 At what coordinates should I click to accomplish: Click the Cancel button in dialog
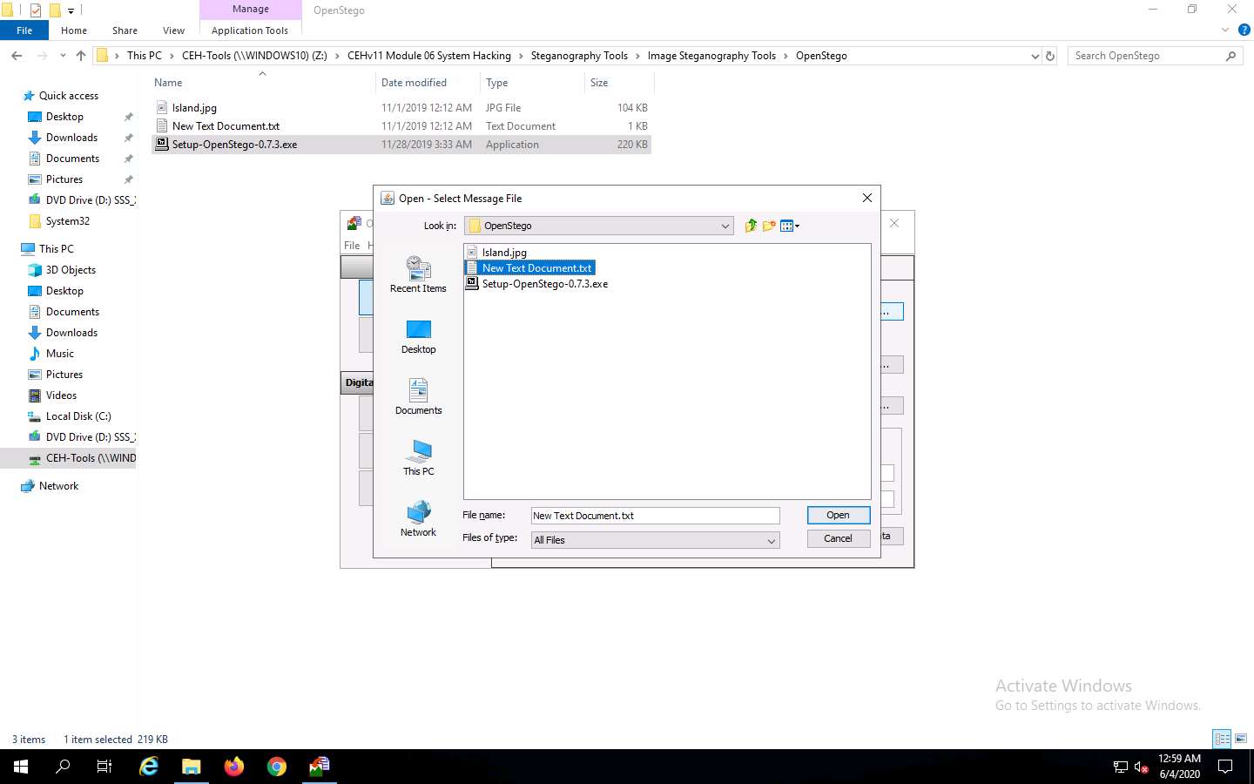[x=838, y=538]
